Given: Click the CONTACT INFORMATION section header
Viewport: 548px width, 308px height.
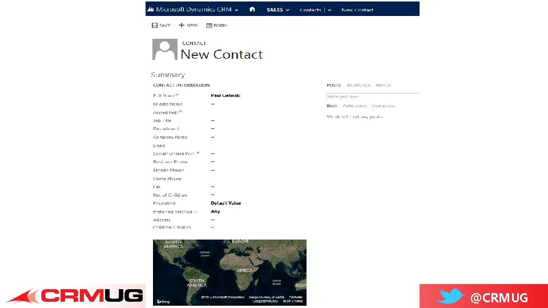Looking at the screenshot, I should point(181,85).
